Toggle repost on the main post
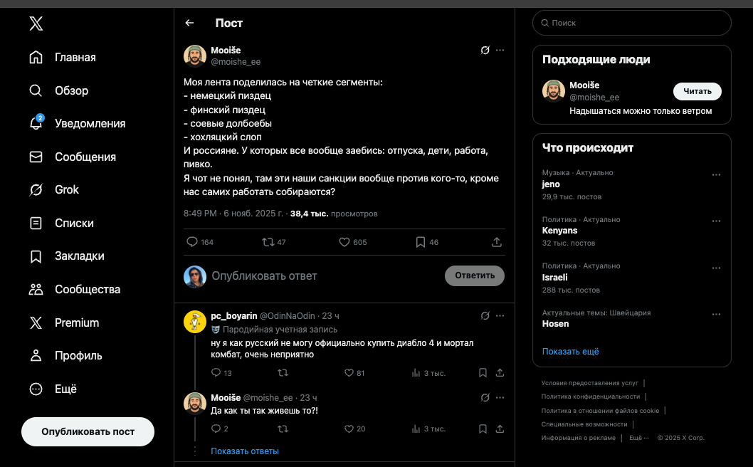753x467 pixels. tap(268, 242)
